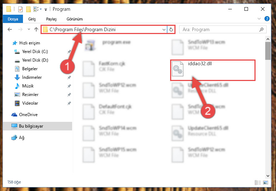The width and height of the screenshot is (276, 191).
Task: Expand the ribbon with the chevron
Action: click(259, 19)
